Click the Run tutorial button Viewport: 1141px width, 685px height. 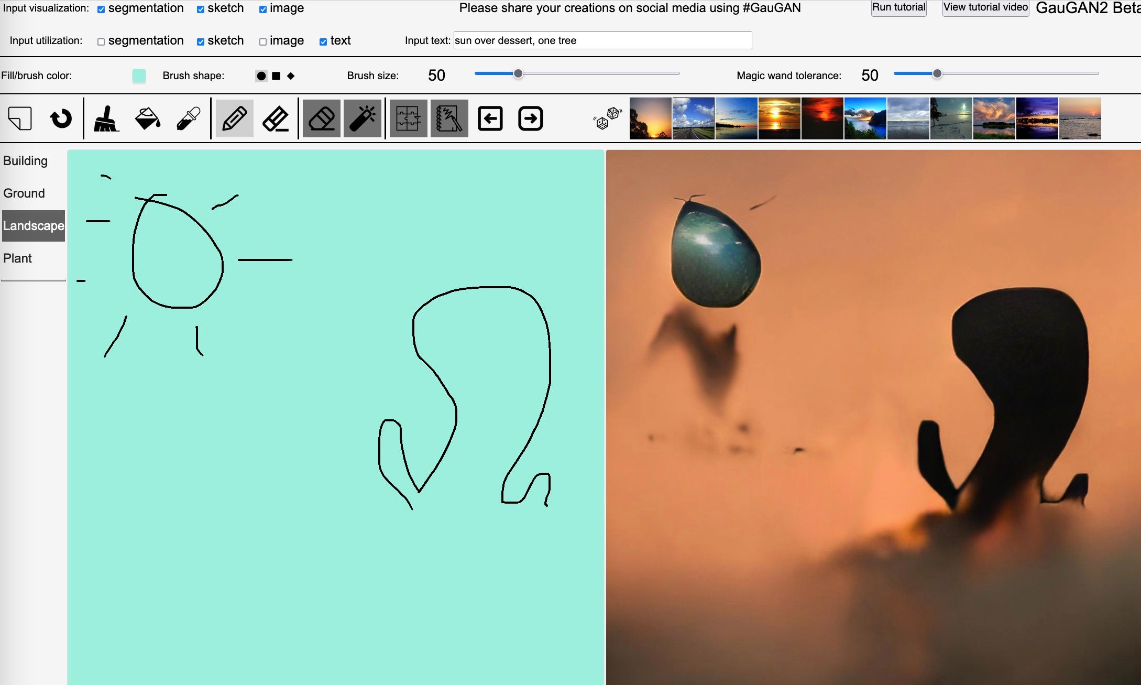point(898,8)
